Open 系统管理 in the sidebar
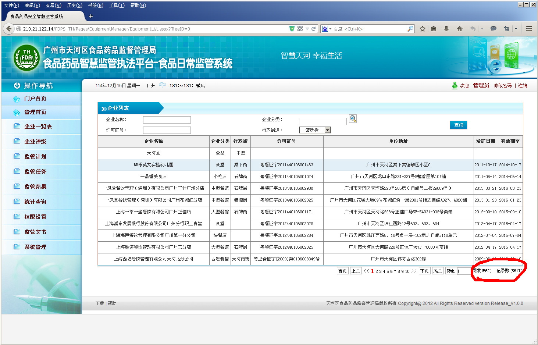Image resolution: width=538 pixels, height=345 pixels. coord(35,247)
